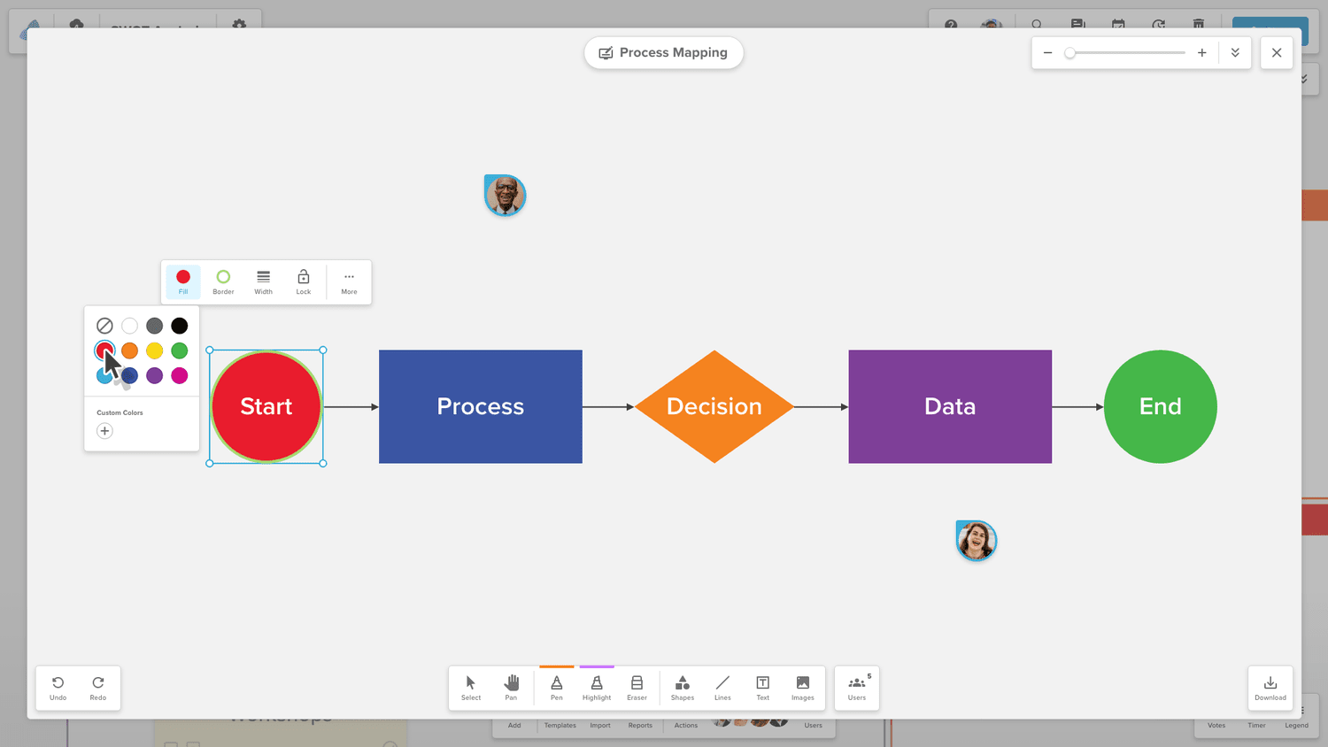Screen dimensions: 1328x747
Task: Undo the last action
Action: click(x=58, y=686)
